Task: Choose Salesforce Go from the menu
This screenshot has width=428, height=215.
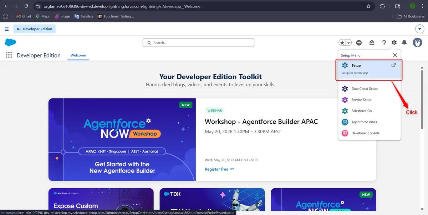Action: (369, 111)
